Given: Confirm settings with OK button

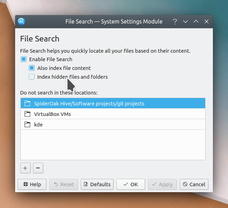Looking at the screenshot, I should [130, 184].
